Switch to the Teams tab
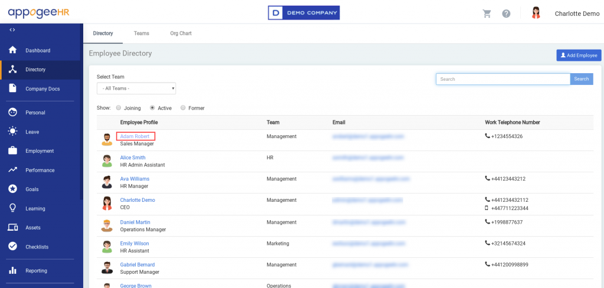The width and height of the screenshot is (604, 288). tap(141, 34)
